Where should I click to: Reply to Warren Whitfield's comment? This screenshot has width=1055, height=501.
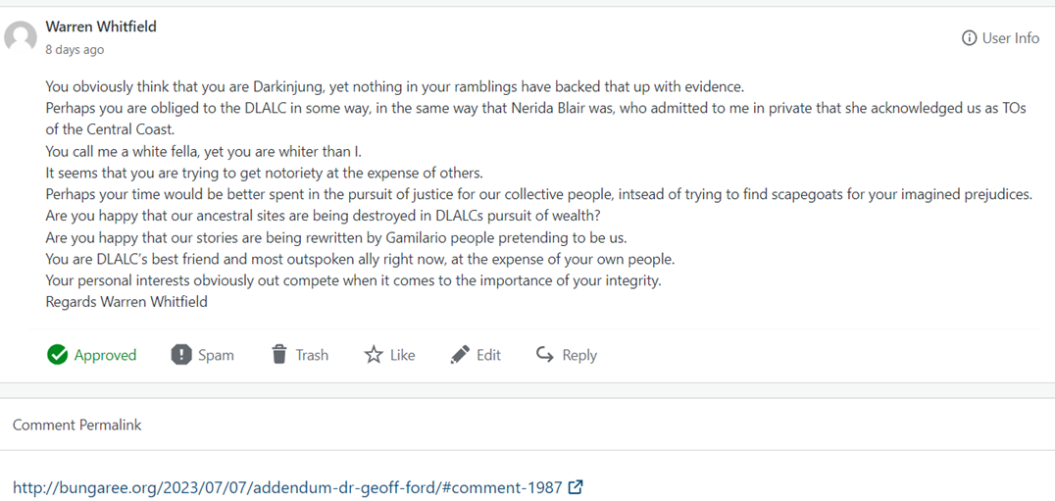click(578, 355)
